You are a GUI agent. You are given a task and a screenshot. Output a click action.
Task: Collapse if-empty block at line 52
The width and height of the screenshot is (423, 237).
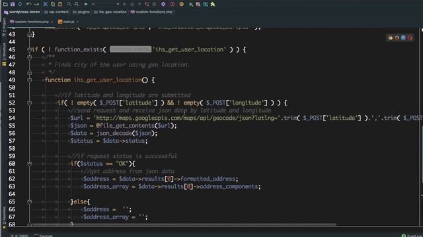coord(29,103)
